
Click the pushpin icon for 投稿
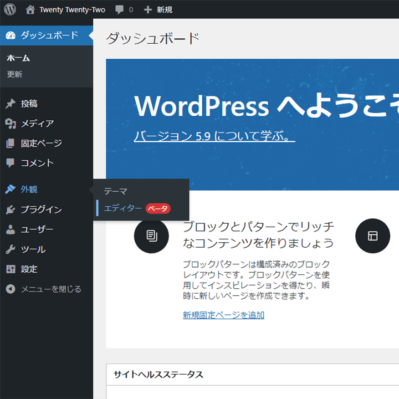(x=11, y=104)
